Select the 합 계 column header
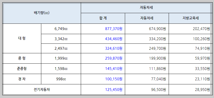The image size is (214, 98). [103, 18]
